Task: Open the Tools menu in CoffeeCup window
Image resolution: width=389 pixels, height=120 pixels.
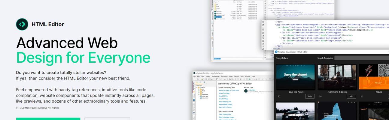Action: pyautogui.click(x=242, y=76)
